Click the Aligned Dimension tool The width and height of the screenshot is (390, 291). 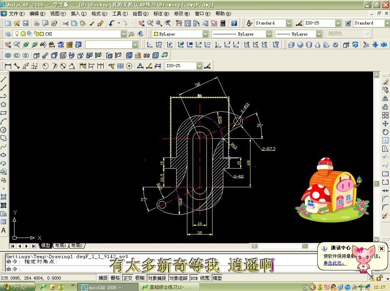[x=17, y=66]
